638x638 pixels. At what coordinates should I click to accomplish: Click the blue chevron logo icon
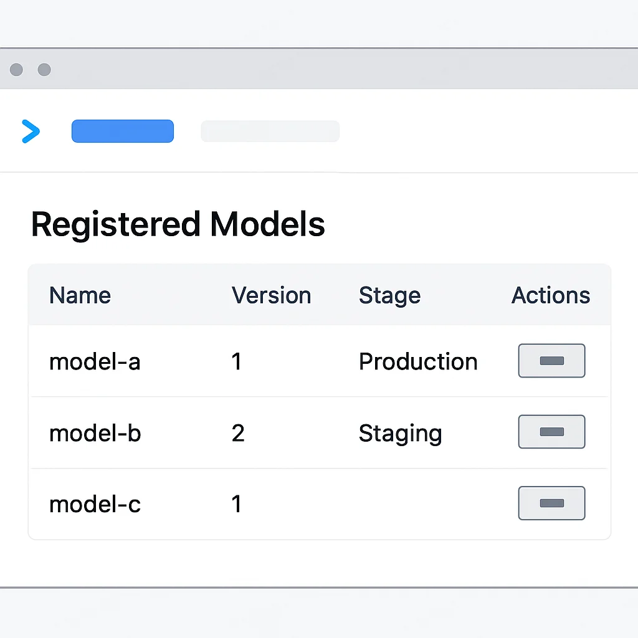[31, 131]
